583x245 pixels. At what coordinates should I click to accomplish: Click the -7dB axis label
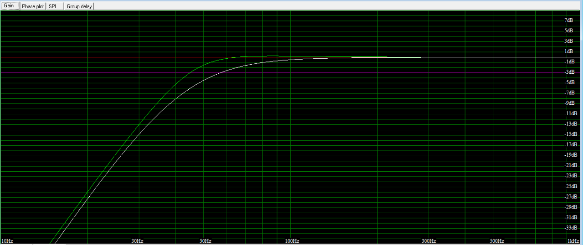click(x=569, y=93)
